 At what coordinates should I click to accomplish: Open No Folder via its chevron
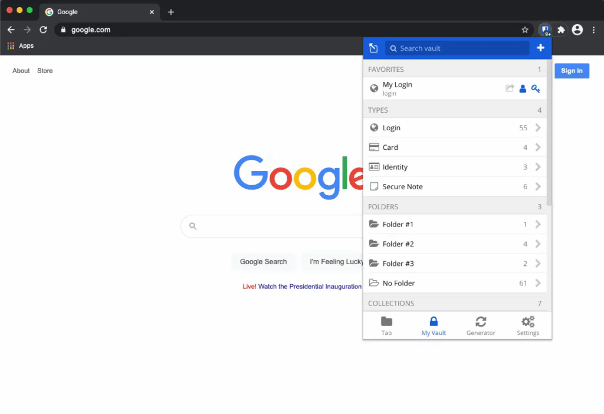[x=538, y=283]
